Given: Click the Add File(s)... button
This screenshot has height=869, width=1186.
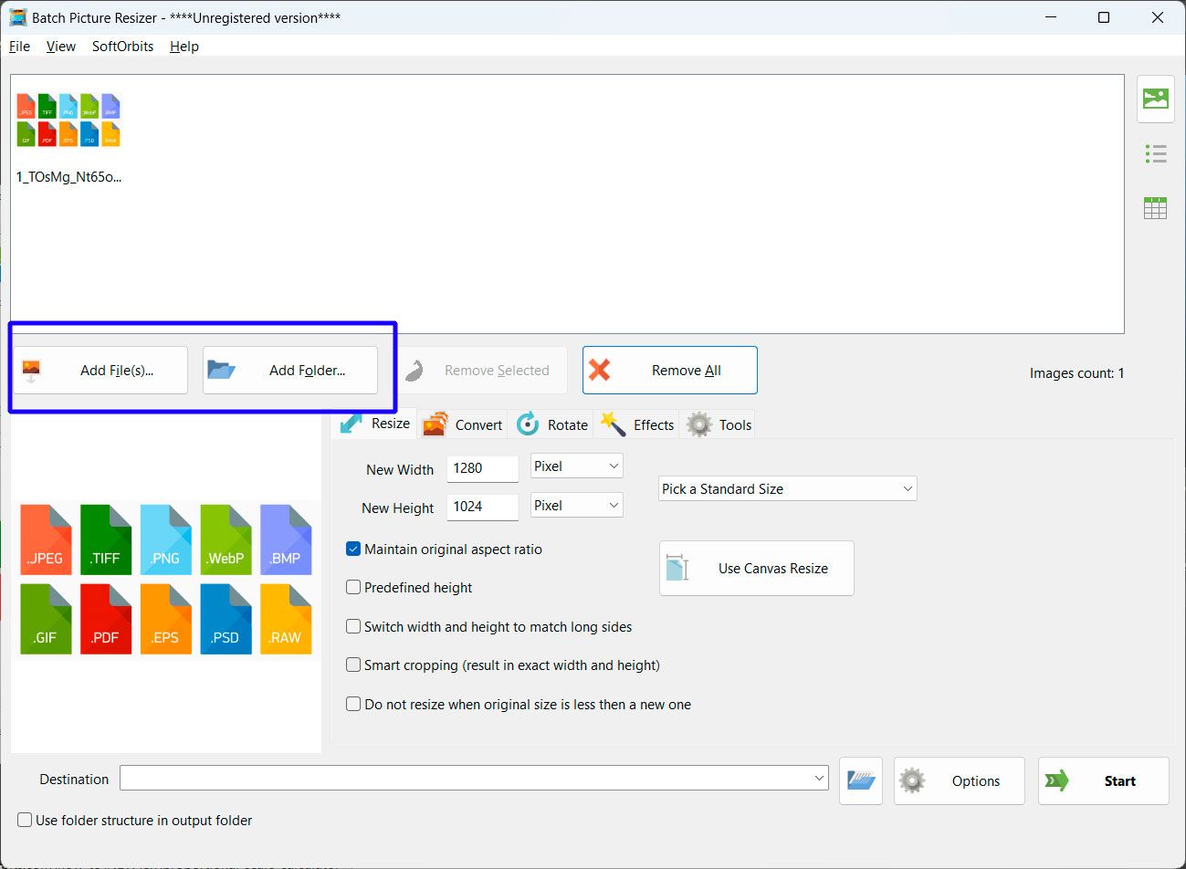Looking at the screenshot, I should point(100,371).
